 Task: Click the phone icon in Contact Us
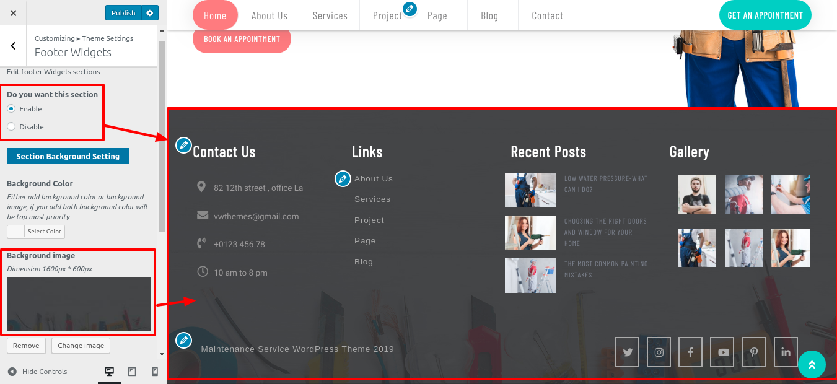point(201,243)
